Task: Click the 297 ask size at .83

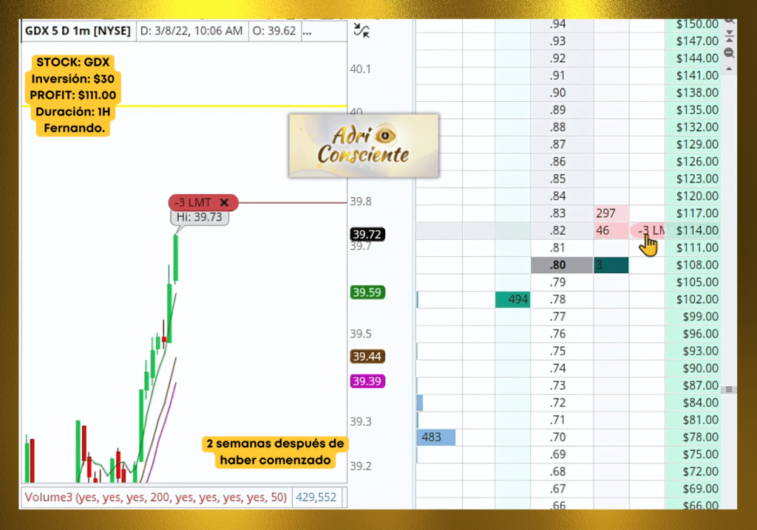Action: [611, 213]
